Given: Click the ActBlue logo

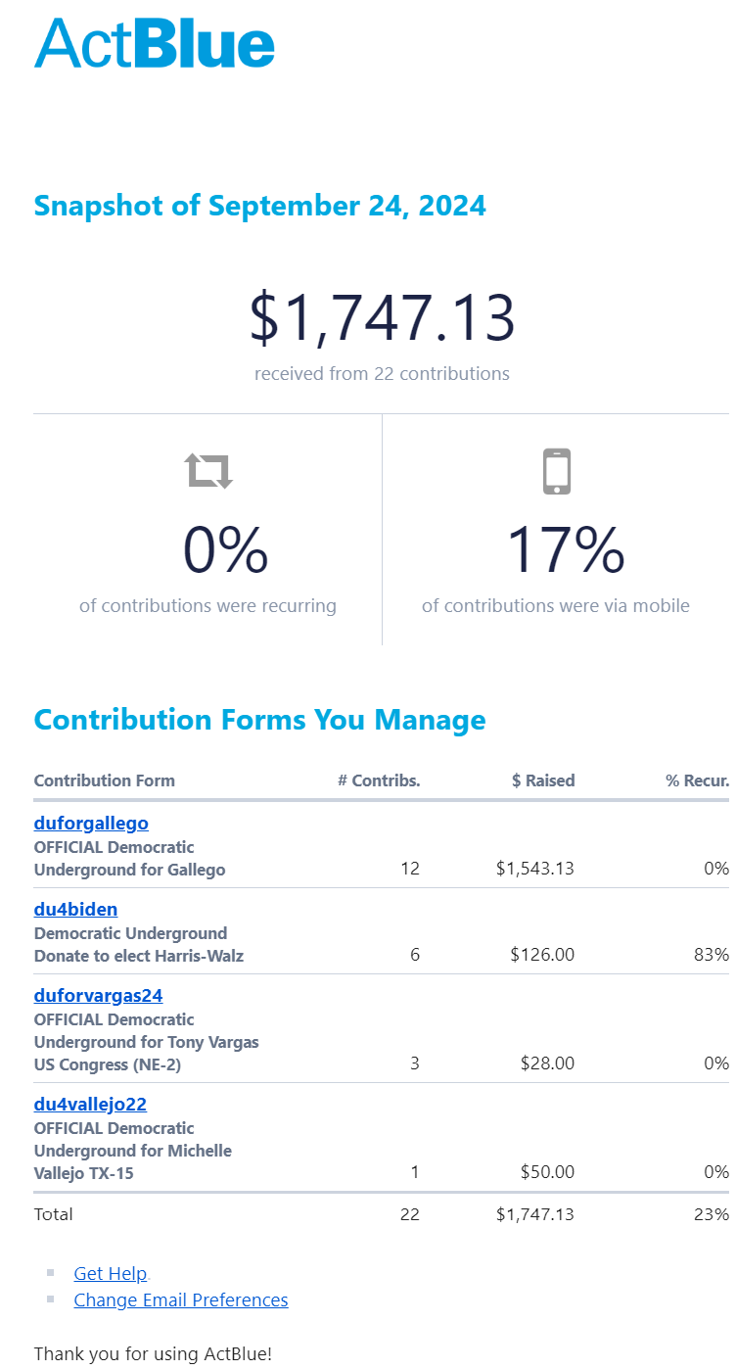Looking at the screenshot, I should [x=155, y=43].
